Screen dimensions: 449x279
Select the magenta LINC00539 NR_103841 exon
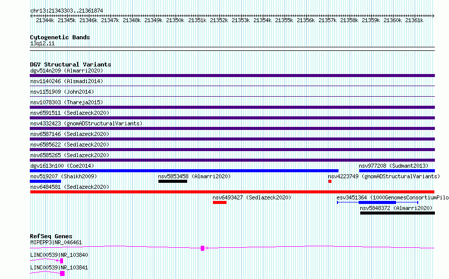point(62,273)
